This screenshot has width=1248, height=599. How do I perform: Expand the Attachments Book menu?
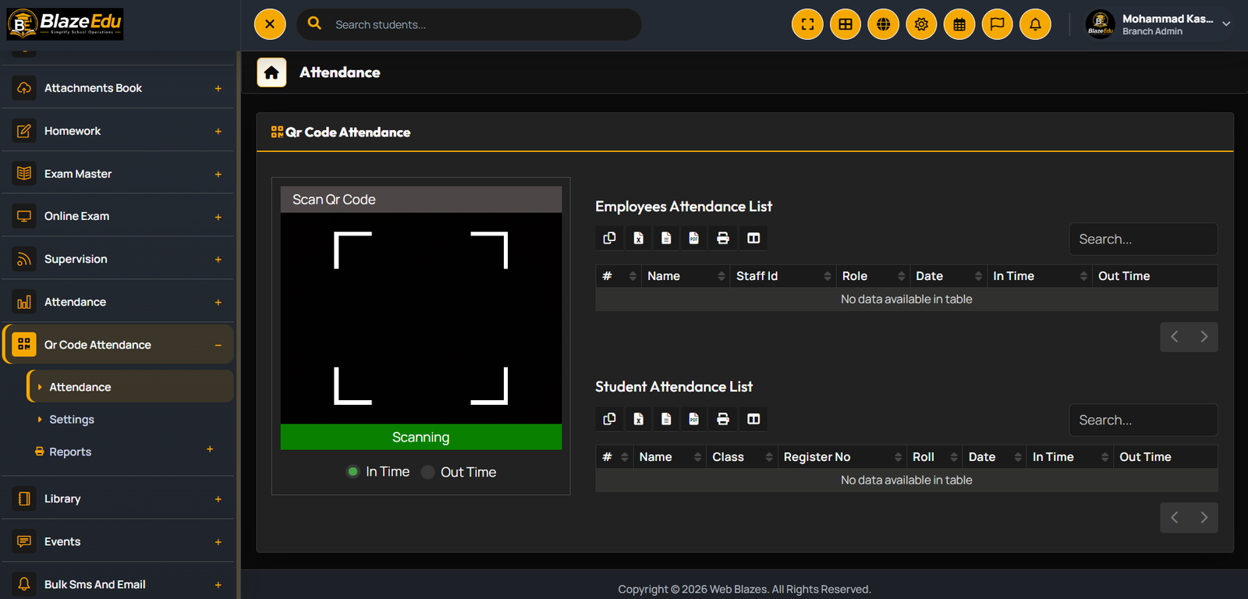click(117, 88)
